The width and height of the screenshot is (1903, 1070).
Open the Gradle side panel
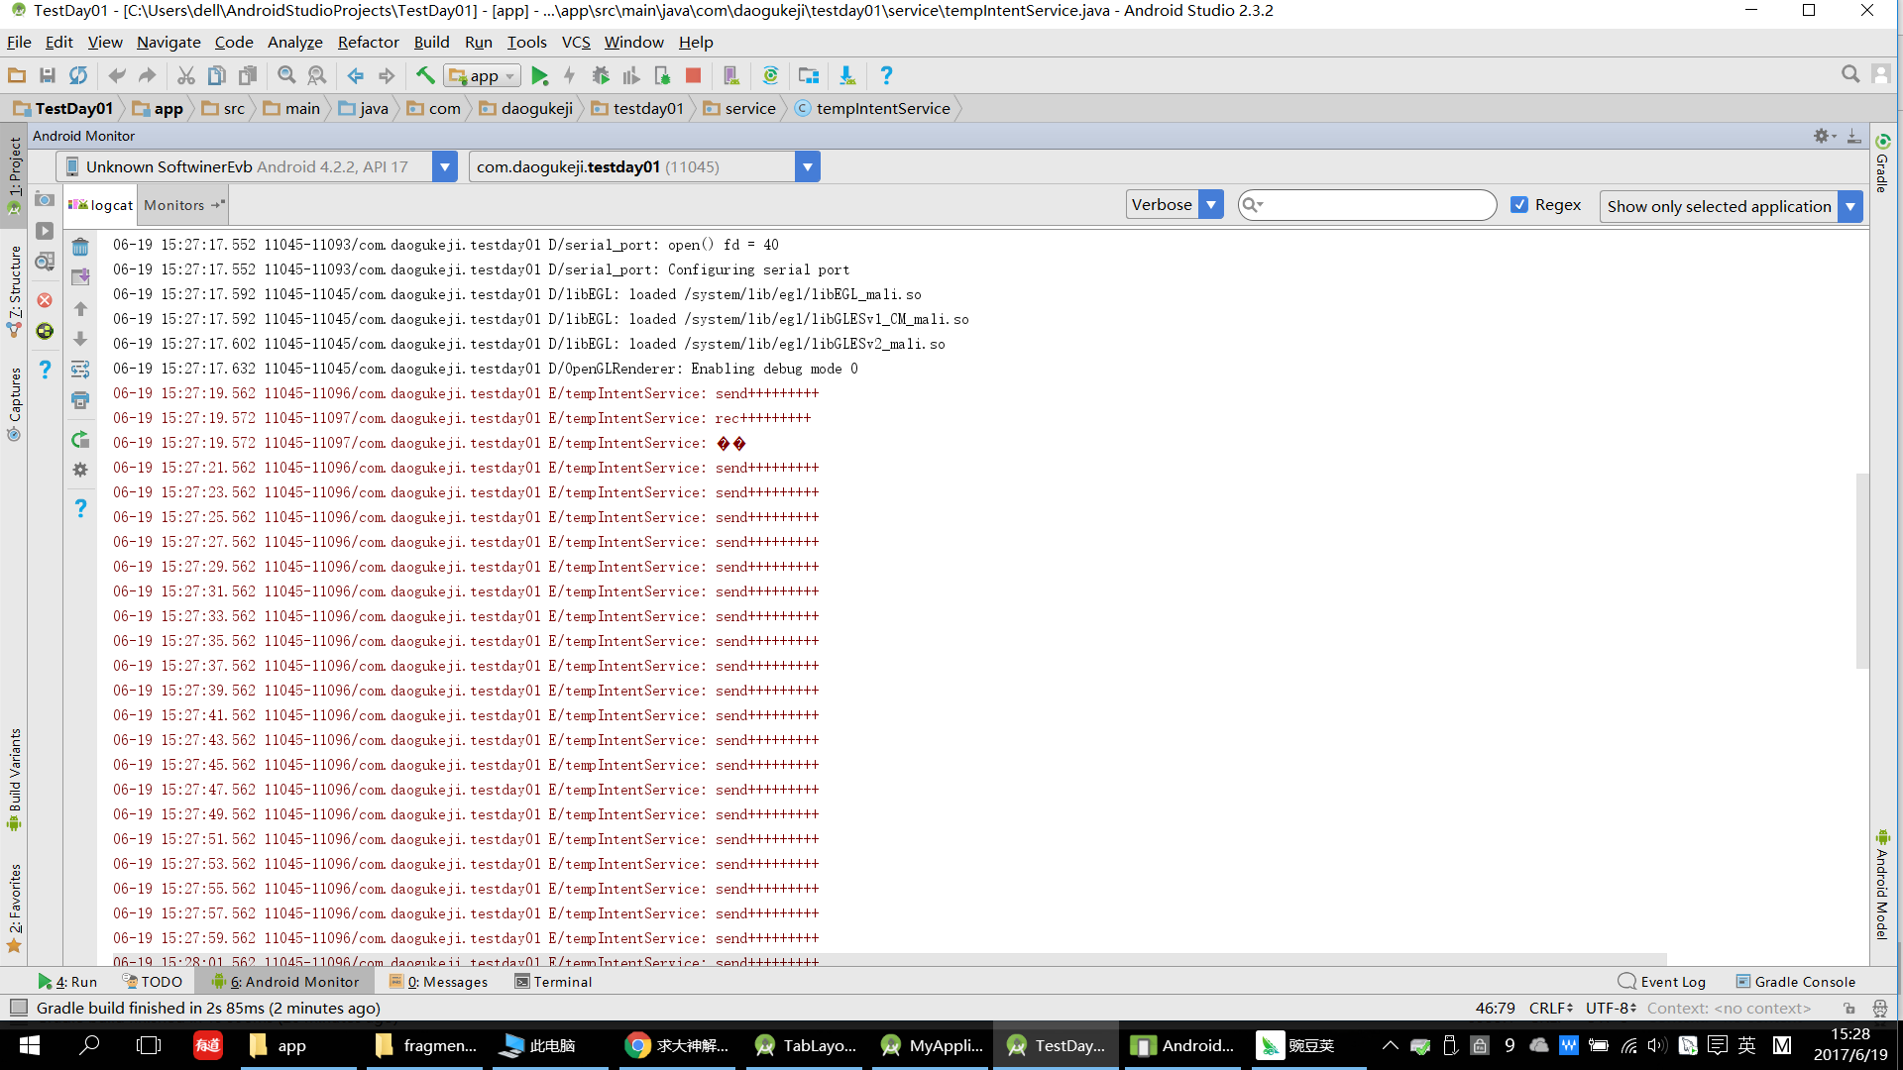pos(1882,163)
